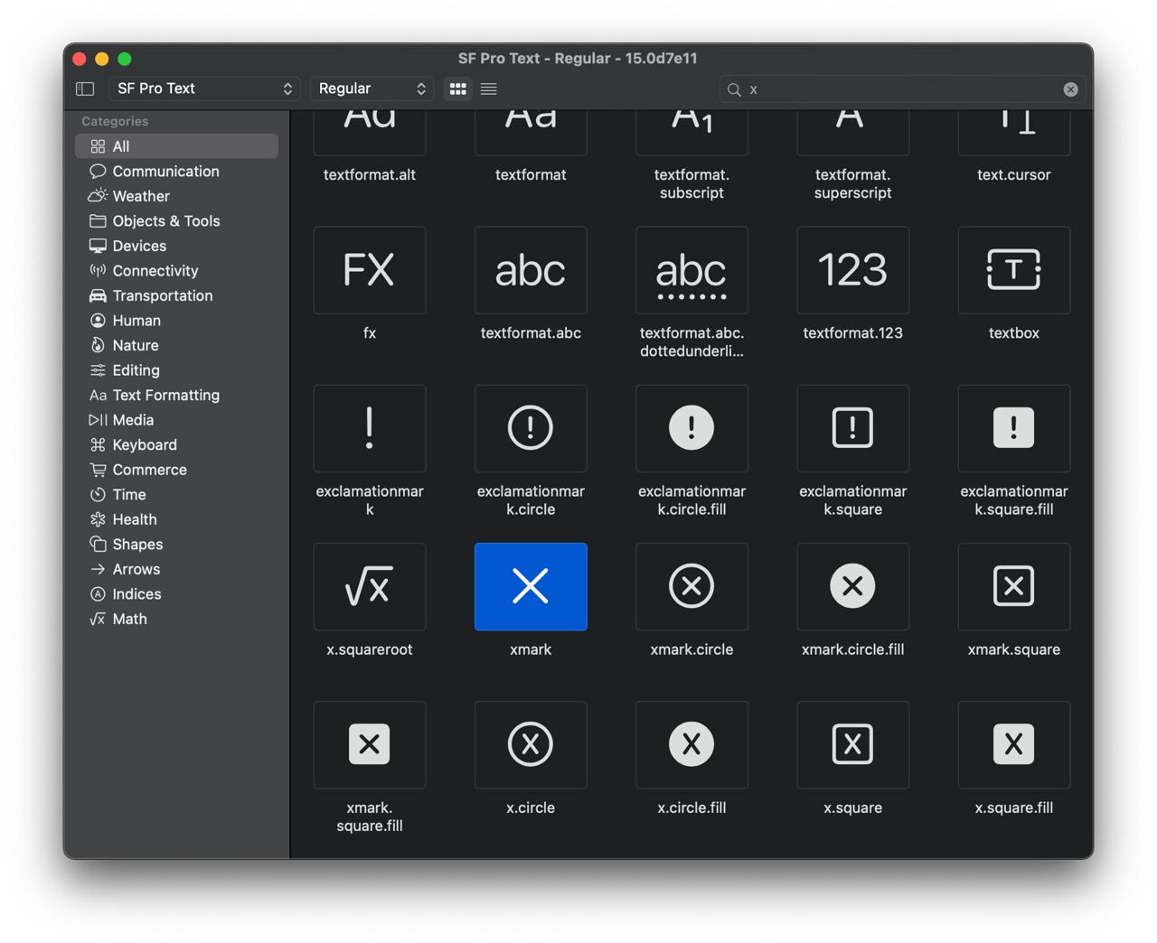
Task: Choose the textformat.123 symbol
Action: pos(852,270)
